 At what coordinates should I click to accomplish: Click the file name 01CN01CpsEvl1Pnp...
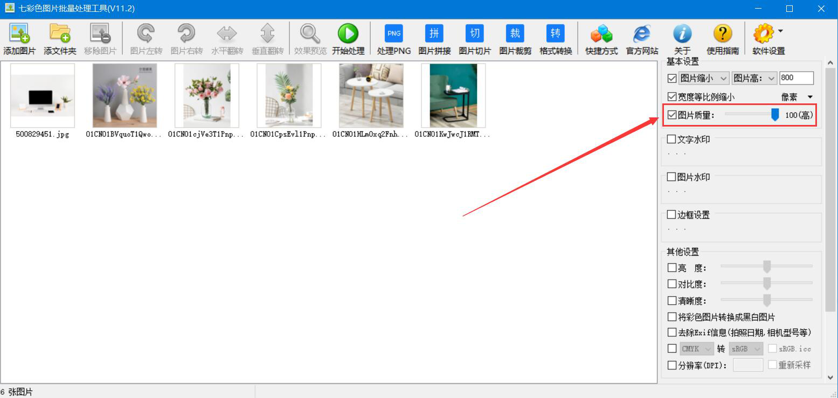click(289, 135)
